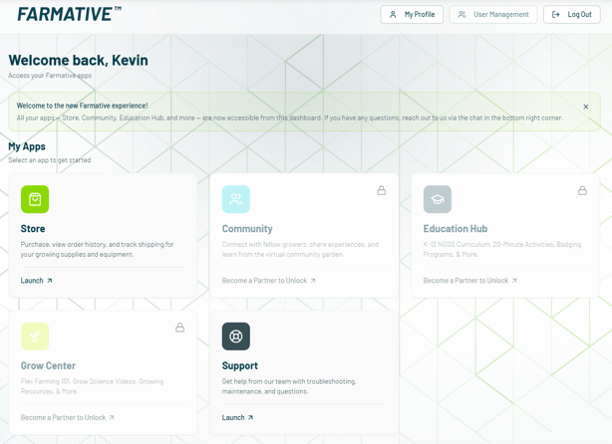The width and height of the screenshot is (612, 444).
Task: Dismiss the welcome announcement banner
Action: [586, 107]
